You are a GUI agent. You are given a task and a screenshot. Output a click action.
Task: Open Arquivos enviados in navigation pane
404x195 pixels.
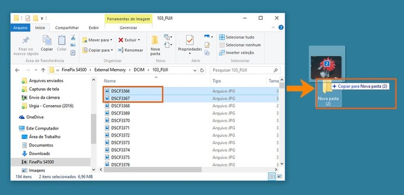[x=46, y=81]
